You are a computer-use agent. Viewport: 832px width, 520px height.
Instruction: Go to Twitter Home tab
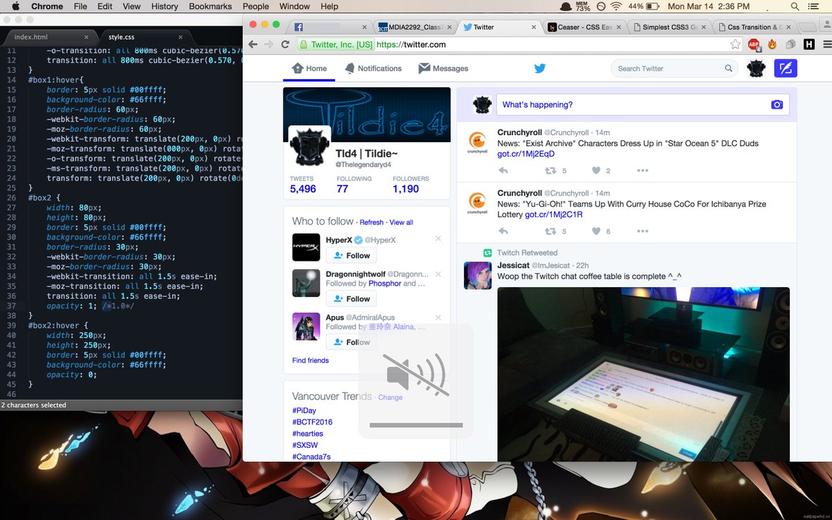[309, 68]
